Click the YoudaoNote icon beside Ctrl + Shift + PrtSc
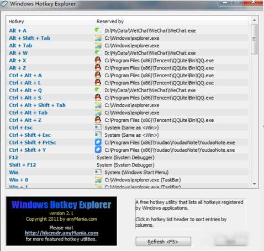The image size is (264, 251). click(x=98, y=142)
